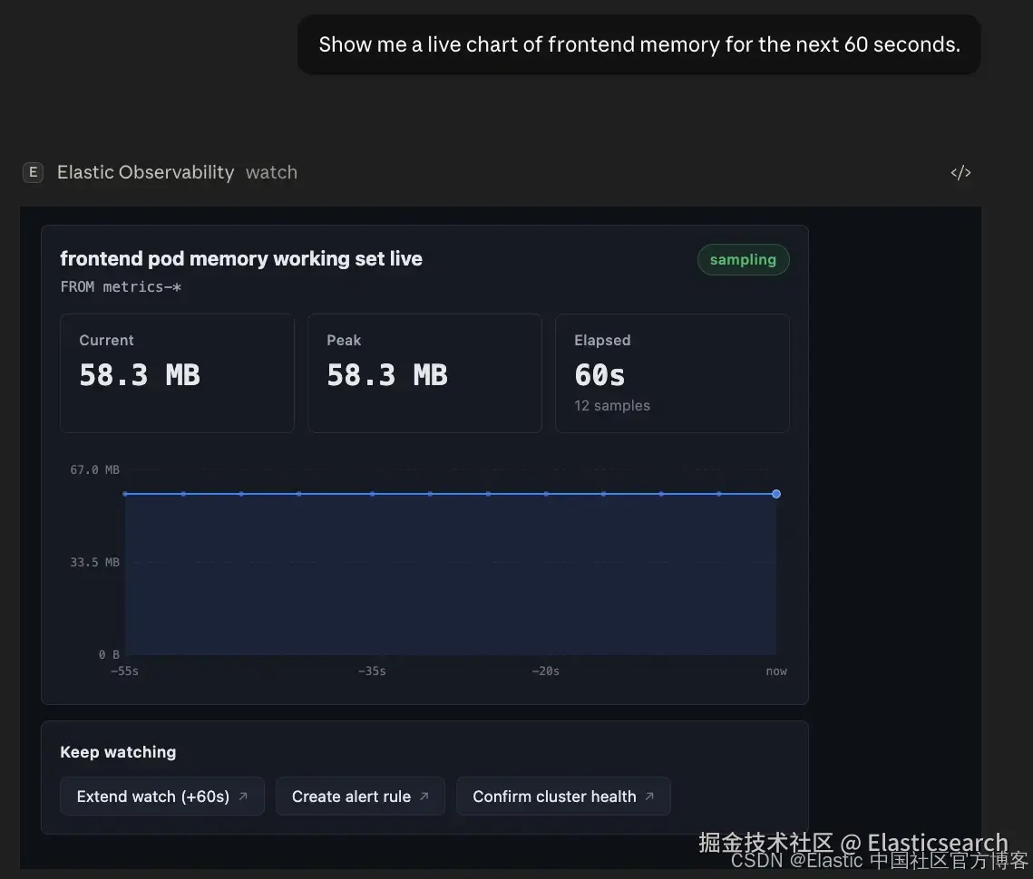Open the code view </> icon
The width and height of the screenshot is (1033, 879).
click(x=960, y=172)
